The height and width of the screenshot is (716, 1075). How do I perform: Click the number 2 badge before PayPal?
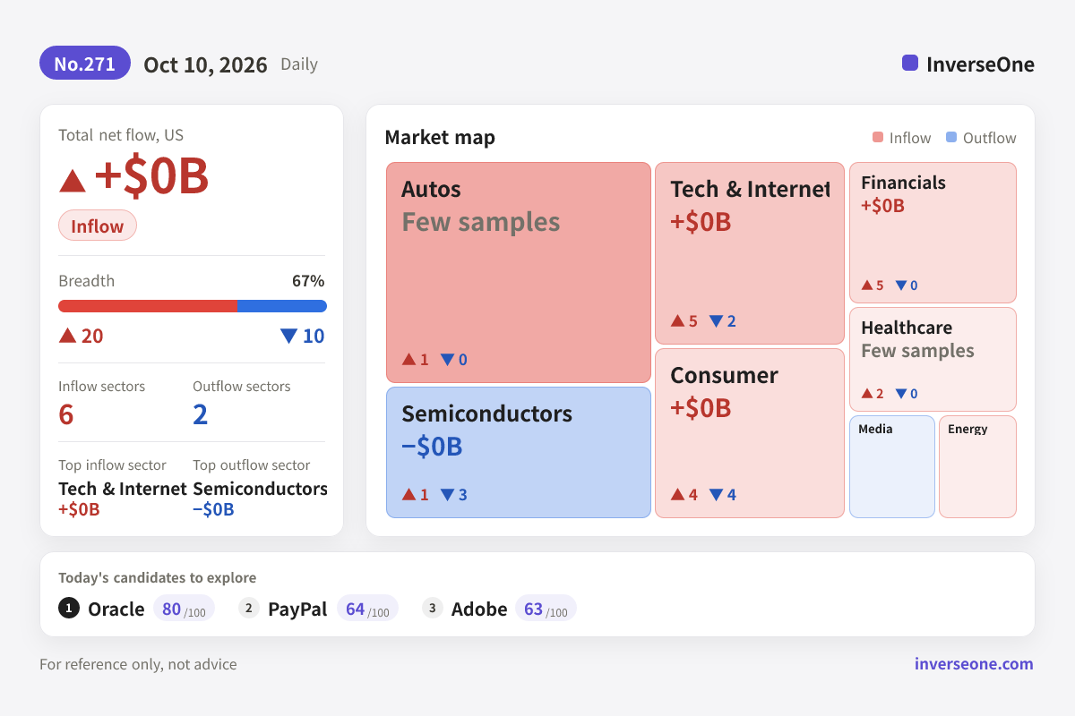[249, 609]
